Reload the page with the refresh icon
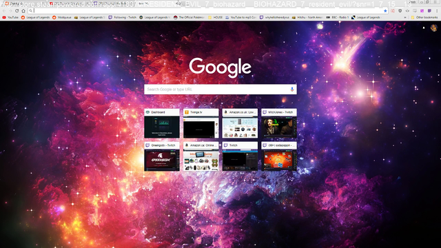This screenshot has height=248, width=441. tap(17, 11)
